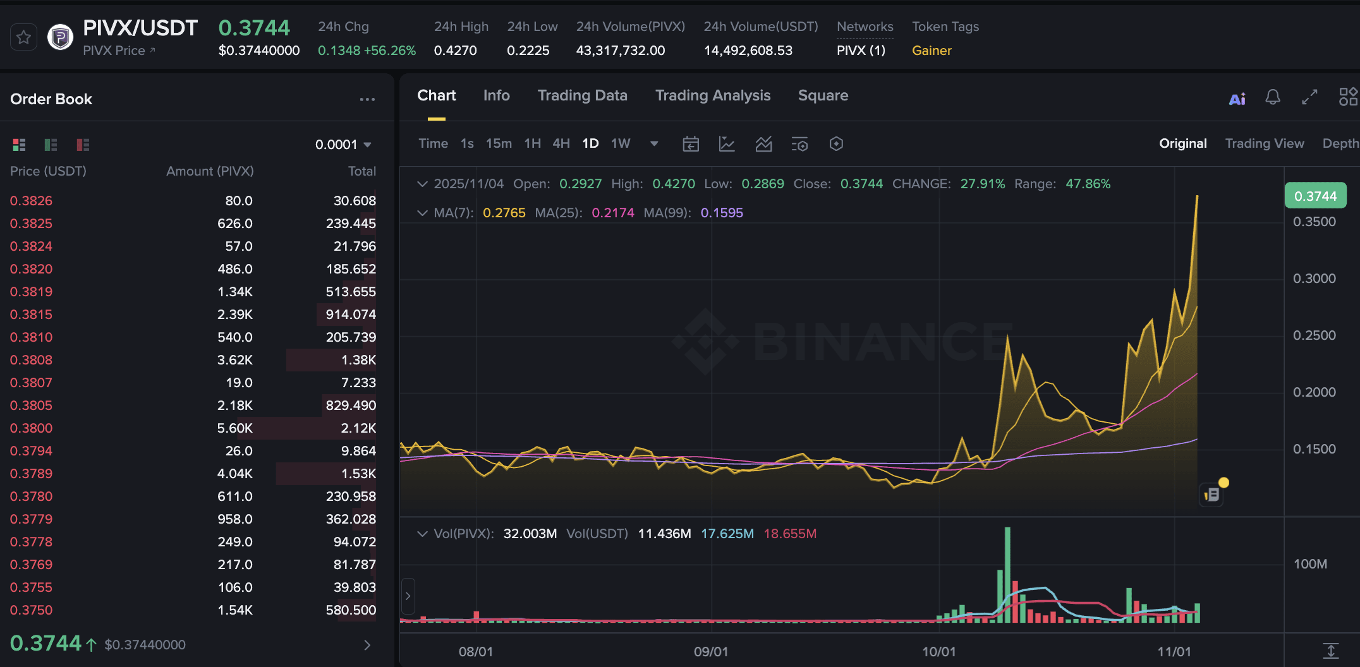Viewport: 1360px width, 667px height.
Task: Click the price alert bell icon
Action: tap(1273, 97)
